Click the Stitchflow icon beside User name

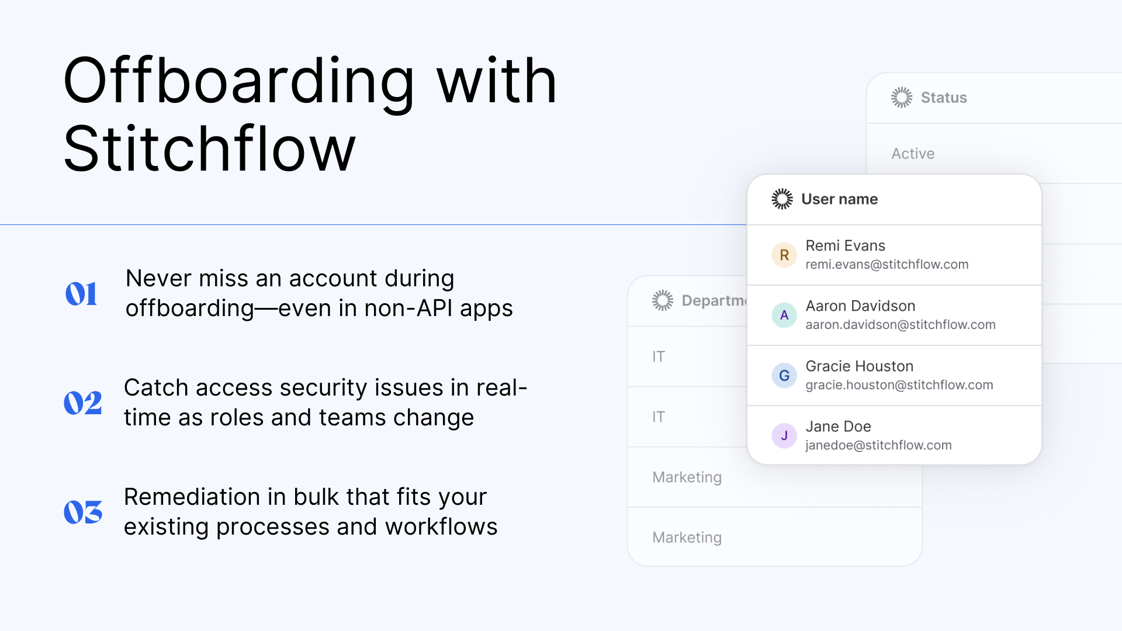coord(782,199)
